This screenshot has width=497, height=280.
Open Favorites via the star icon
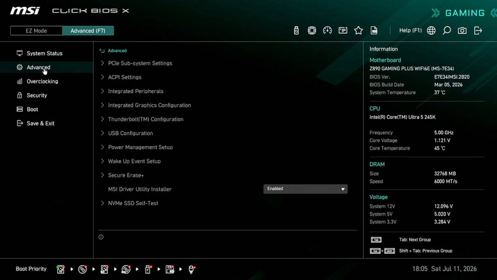pos(359,30)
